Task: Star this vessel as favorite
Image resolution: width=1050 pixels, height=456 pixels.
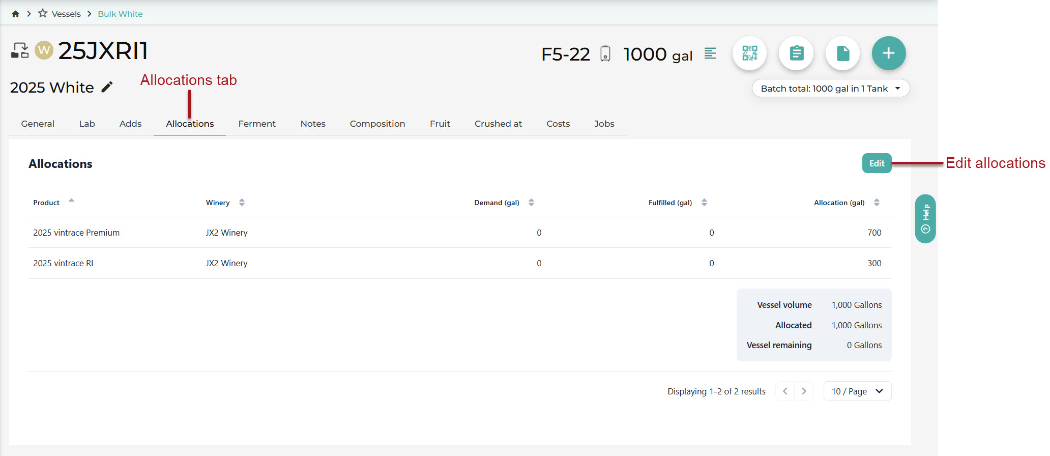Action: pos(43,13)
